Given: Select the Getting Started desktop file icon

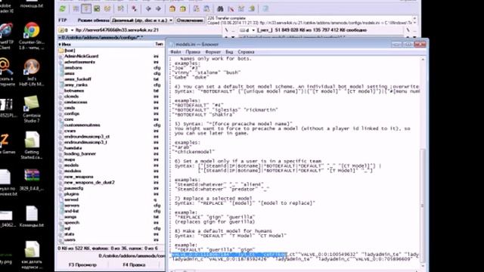Looking at the screenshot, I should coord(32,145).
